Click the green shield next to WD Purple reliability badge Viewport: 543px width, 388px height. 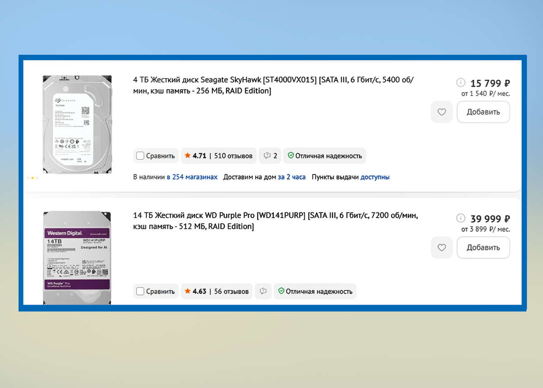[x=281, y=291]
